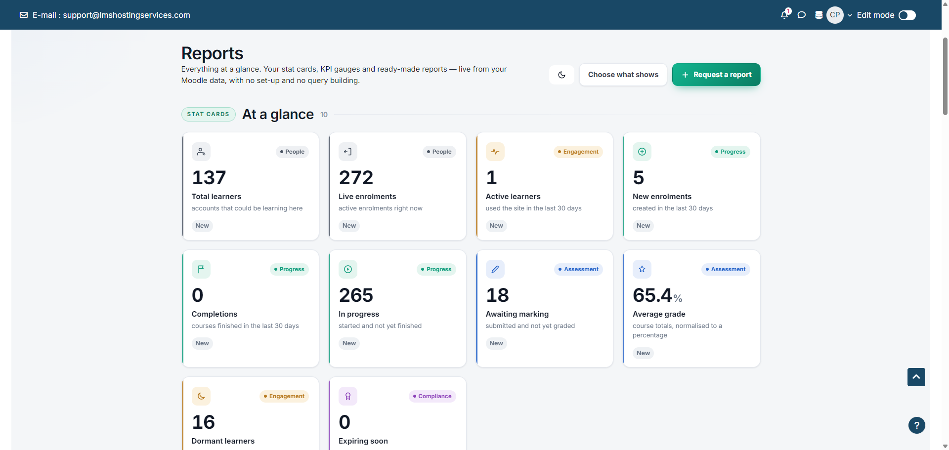Viewport: 949px width, 450px height.
Task: Open the messages chat bubble icon
Action: click(x=802, y=15)
